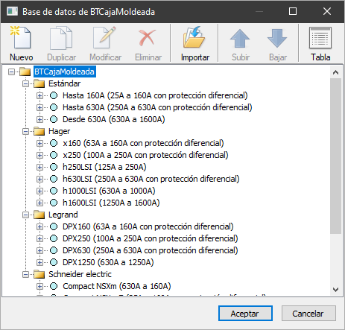Open the Tabla view icon
Viewport: 345px width, 330px height.
320,38
